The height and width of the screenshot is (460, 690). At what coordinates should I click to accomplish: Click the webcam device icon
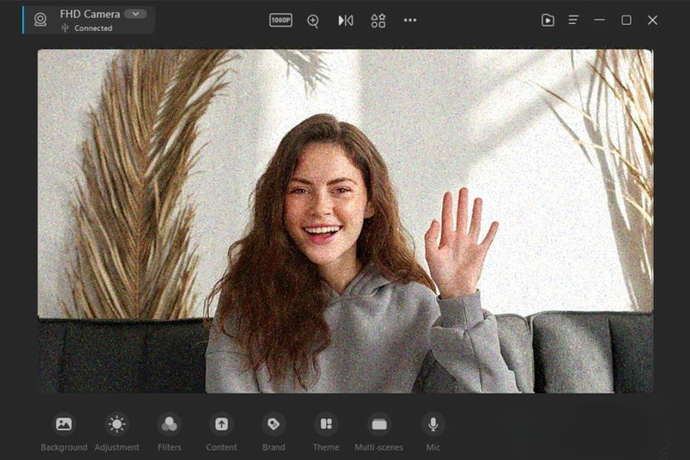pyautogui.click(x=40, y=19)
